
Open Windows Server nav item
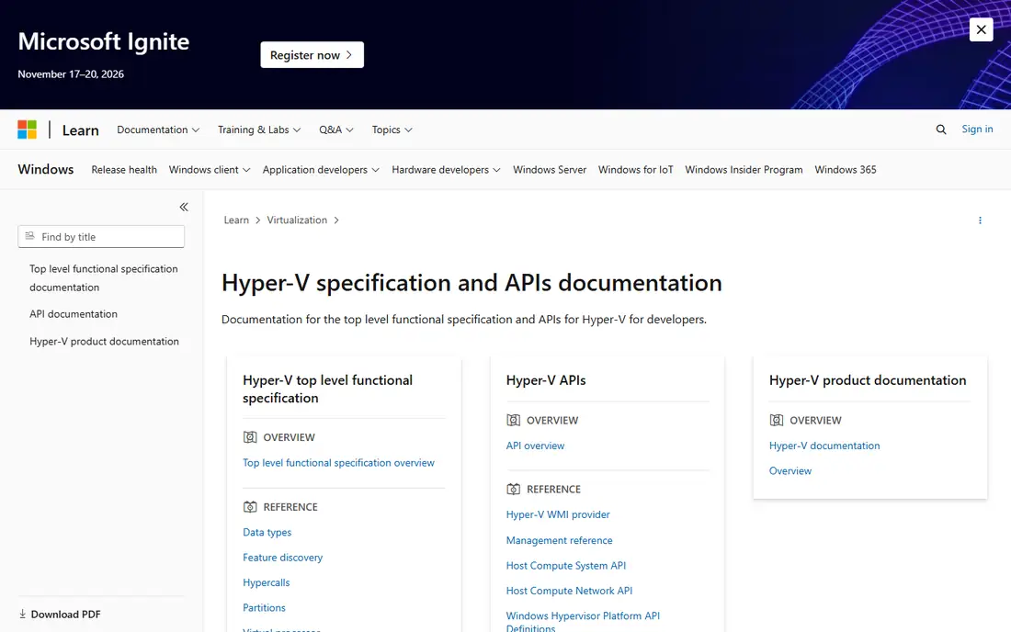click(550, 169)
